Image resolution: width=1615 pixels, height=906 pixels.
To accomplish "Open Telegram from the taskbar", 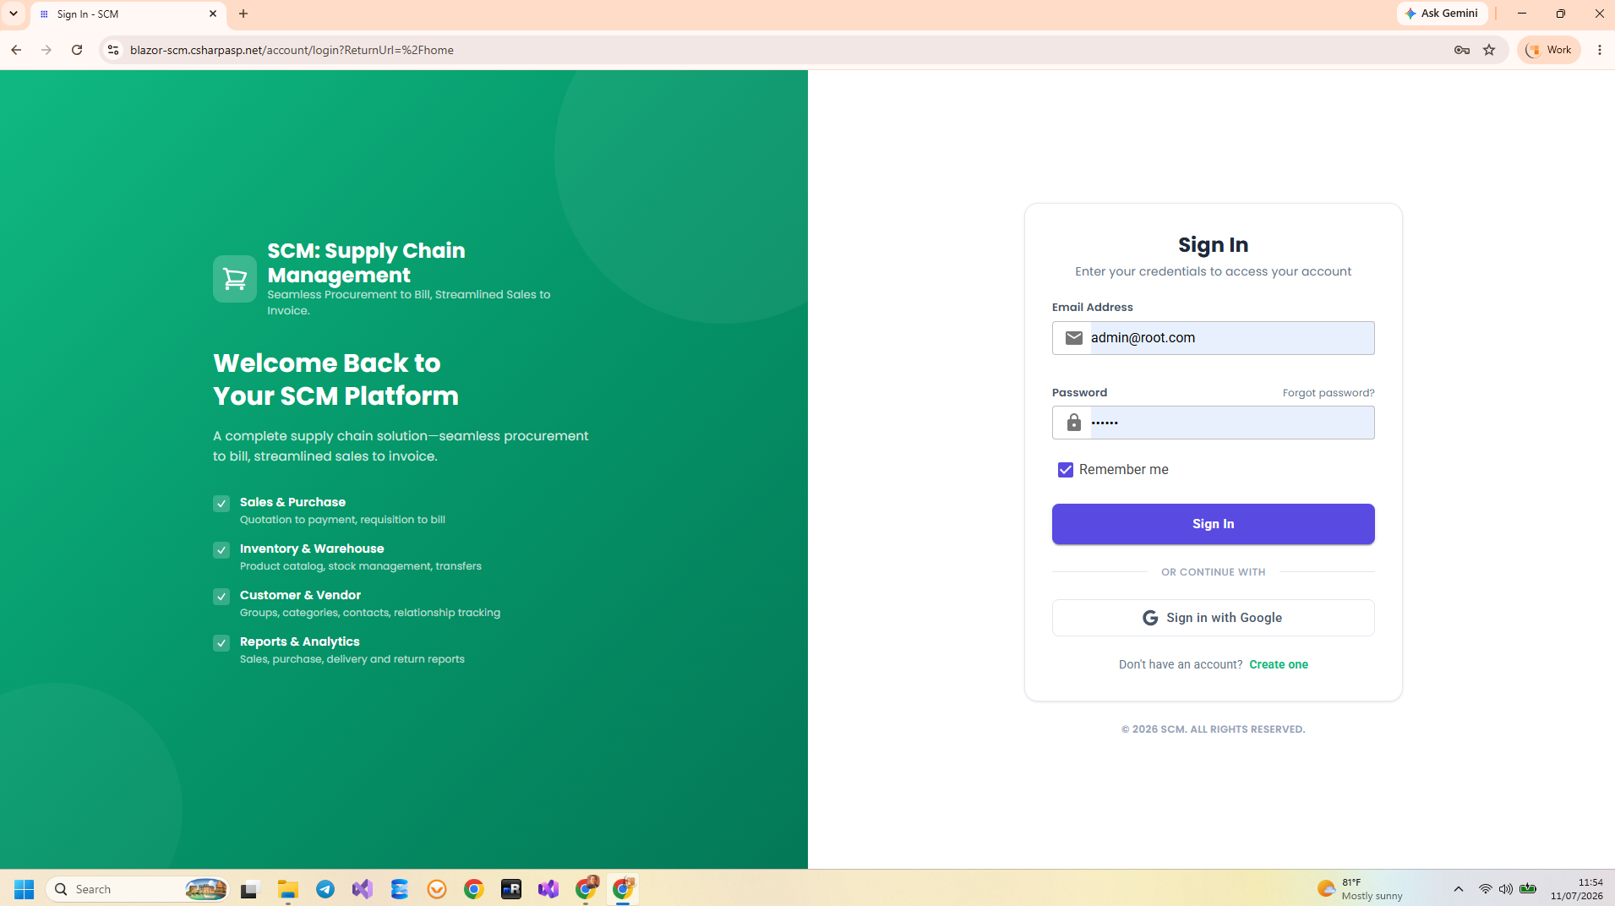I will [x=325, y=889].
